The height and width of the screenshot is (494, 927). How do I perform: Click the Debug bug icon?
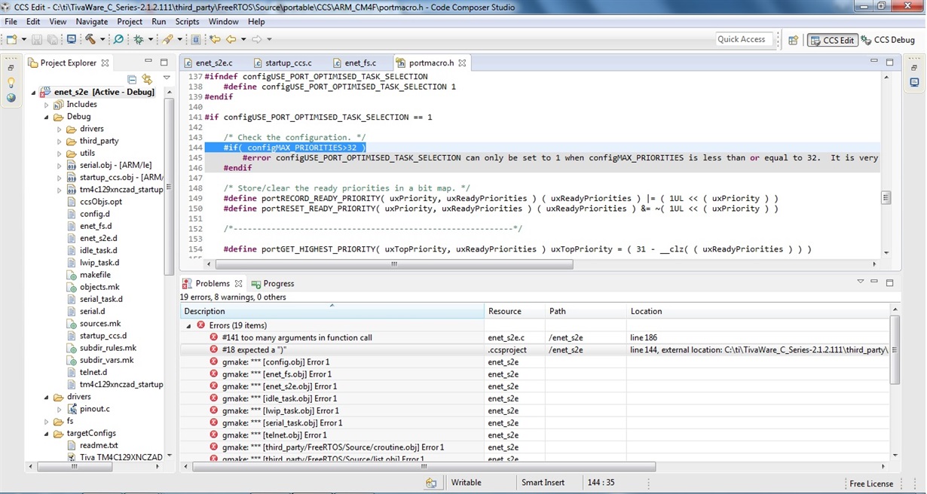pyautogui.click(x=139, y=39)
